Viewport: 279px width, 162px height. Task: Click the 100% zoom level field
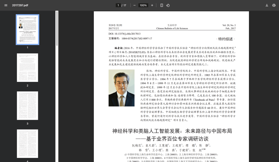coord(143,5)
